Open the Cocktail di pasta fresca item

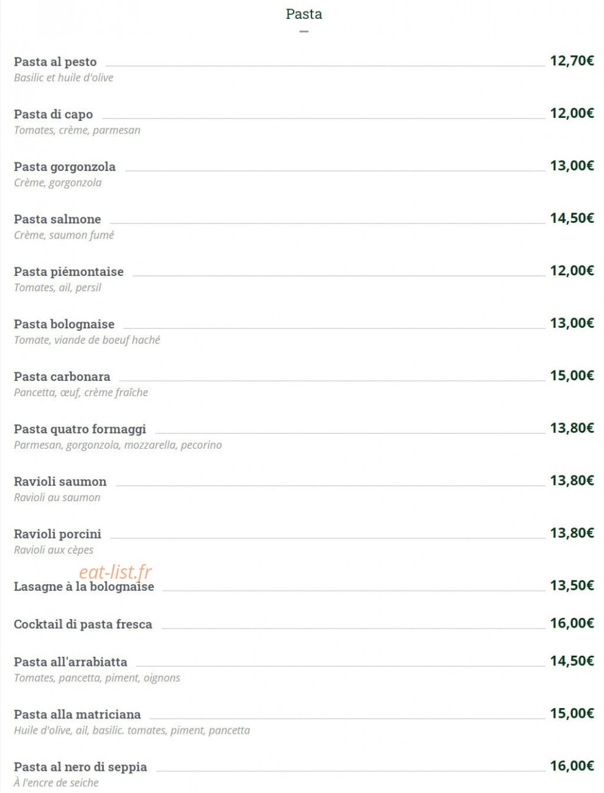coord(83,625)
